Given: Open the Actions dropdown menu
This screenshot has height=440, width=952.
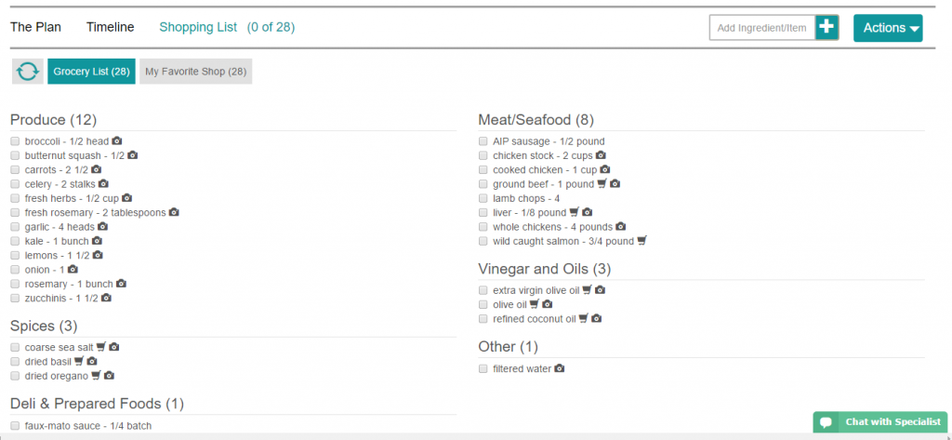Looking at the screenshot, I should coord(888,28).
